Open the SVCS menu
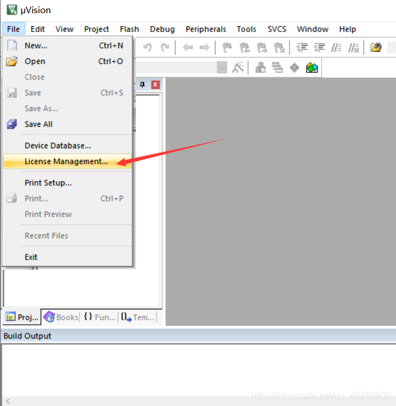Image resolution: width=396 pixels, height=406 pixels. click(277, 29)
